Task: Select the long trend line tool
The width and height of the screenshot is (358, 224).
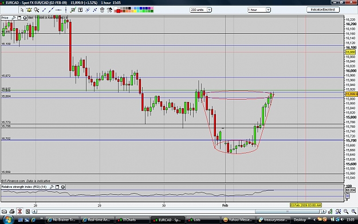Action: coord(51,10)
